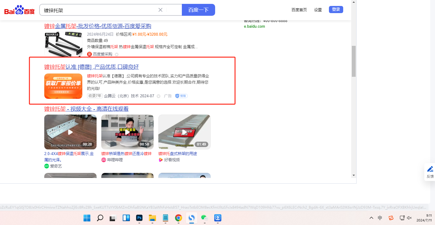Click the 中 input method indicator
The height and width of the screenshot is (225, 435).
coord(380,218)
